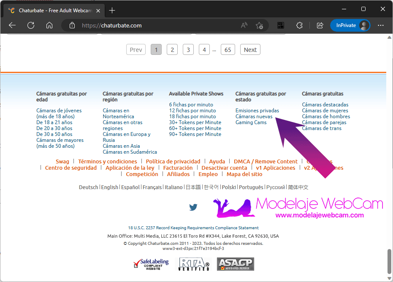Screen dimensions: 393x282
Task: Open the Facturación link
Action: click(x=178, y=168)
